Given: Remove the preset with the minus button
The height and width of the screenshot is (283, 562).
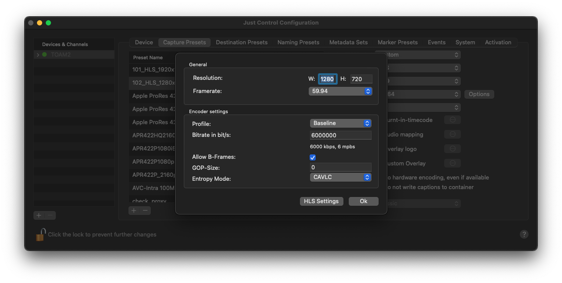Looking at the screenshot, I should (x=145, y=211).
